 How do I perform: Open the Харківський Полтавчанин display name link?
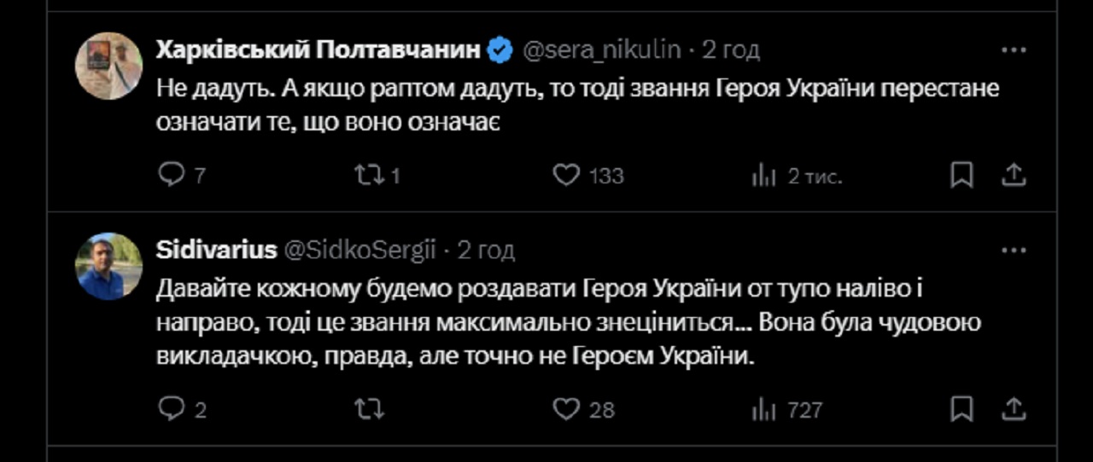click(x=319, y=50)
